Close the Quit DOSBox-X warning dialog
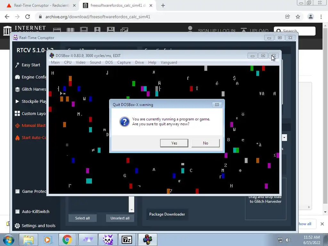The image size is (328, 246). click(217, 105)
